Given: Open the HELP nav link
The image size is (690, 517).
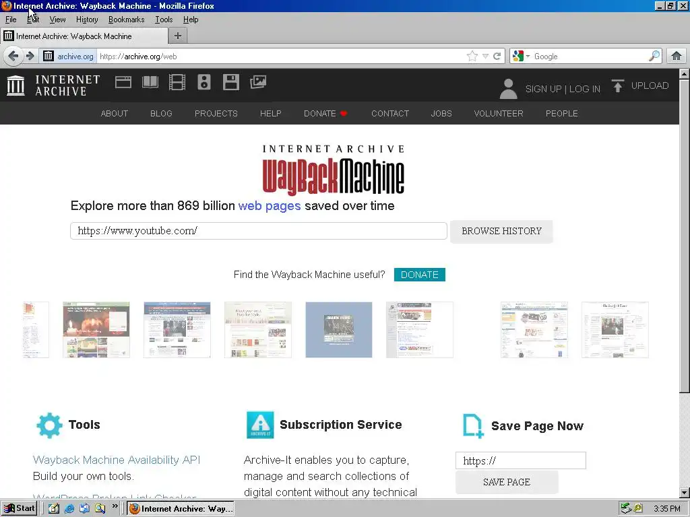Looking at the screenshot, I should point(271,113).
